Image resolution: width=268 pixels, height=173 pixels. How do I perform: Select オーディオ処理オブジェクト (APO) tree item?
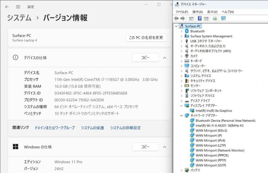(x=211, y=51)
